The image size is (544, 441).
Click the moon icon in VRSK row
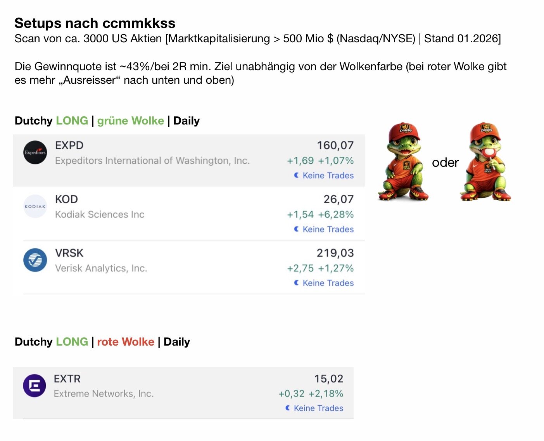(296, 283)
